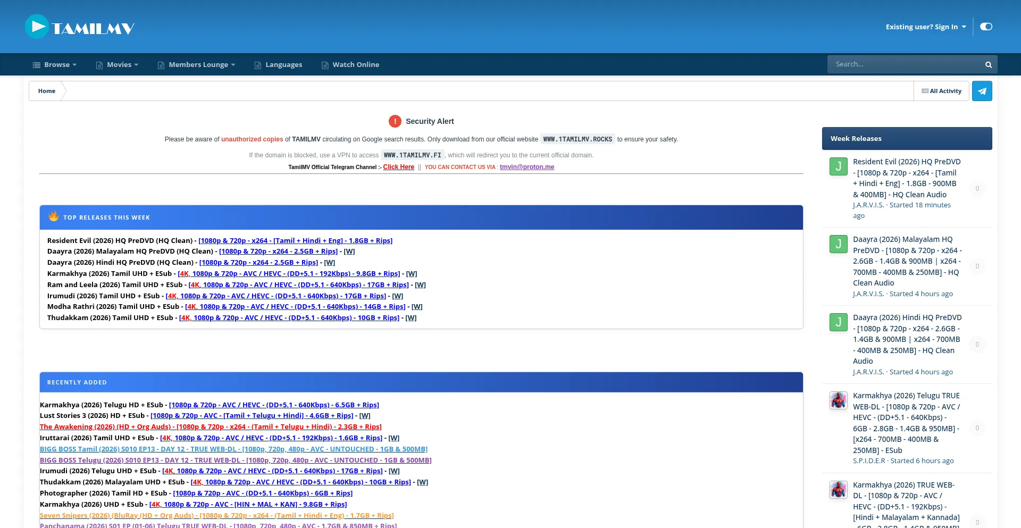
Task: Click the flame icon beside Top Releases
Action: click(54, 216)
